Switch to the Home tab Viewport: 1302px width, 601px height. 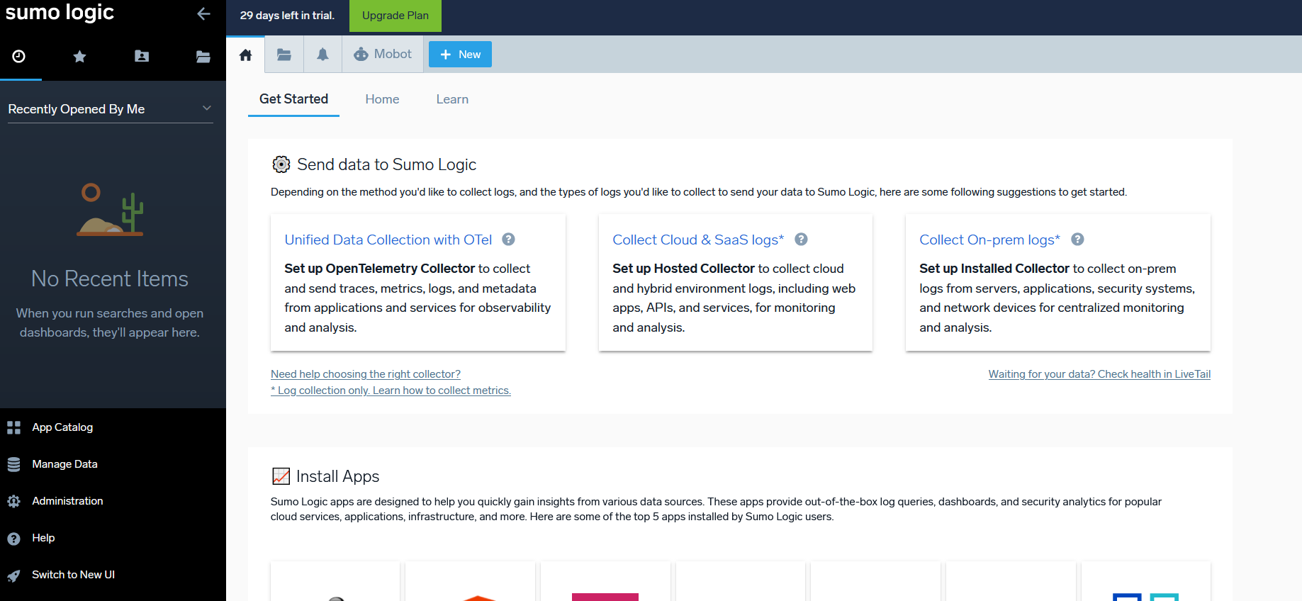[x=382, y=99]
